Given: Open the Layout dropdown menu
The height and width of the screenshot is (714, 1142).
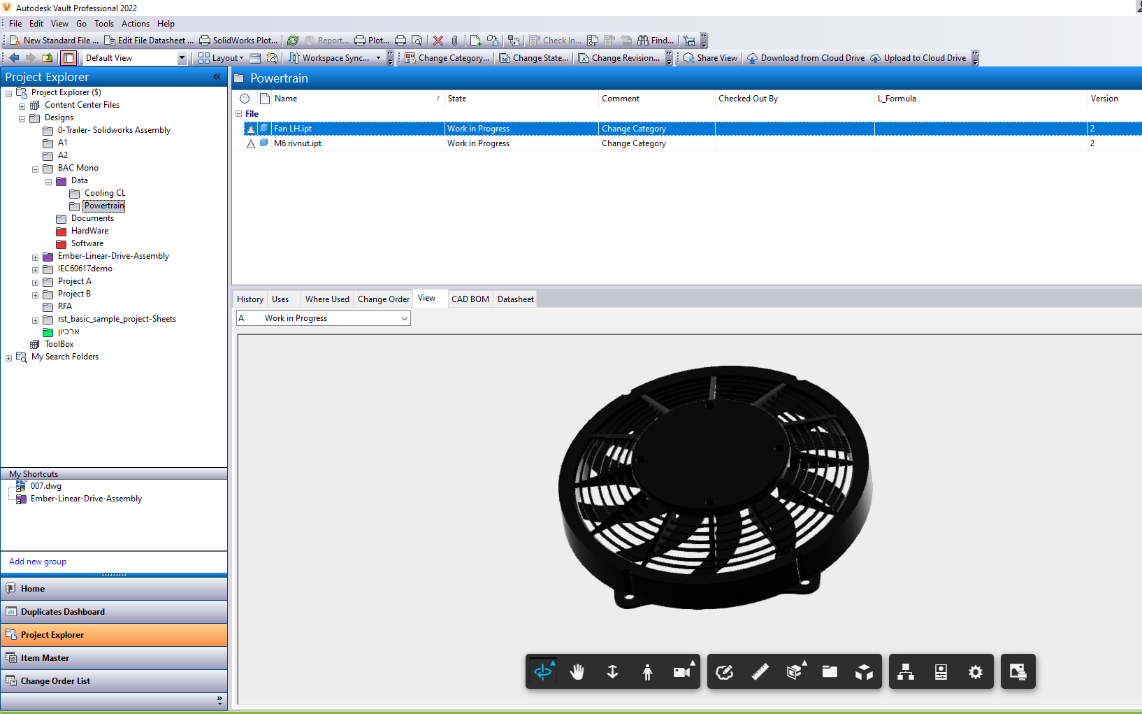Looking at the screenshot, I should 222,58.
